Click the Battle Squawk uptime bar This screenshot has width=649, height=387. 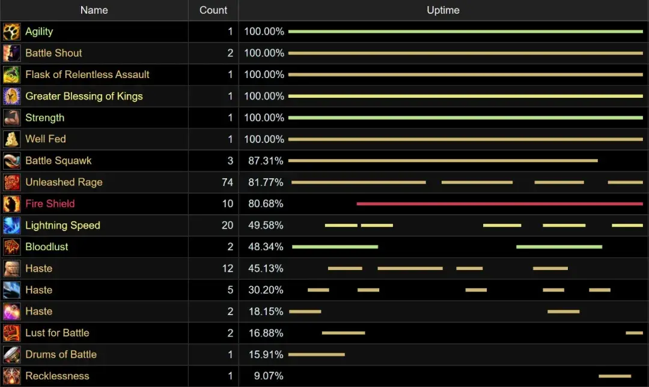[x=443, y=161]
